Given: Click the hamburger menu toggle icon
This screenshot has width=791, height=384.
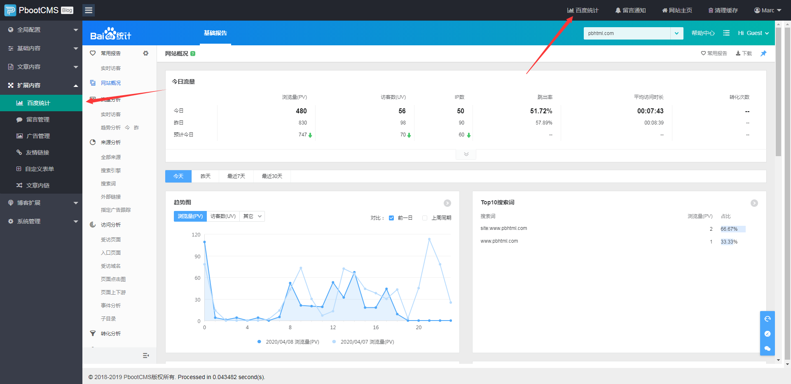Looking at the screenshot, I should point(88,10).
